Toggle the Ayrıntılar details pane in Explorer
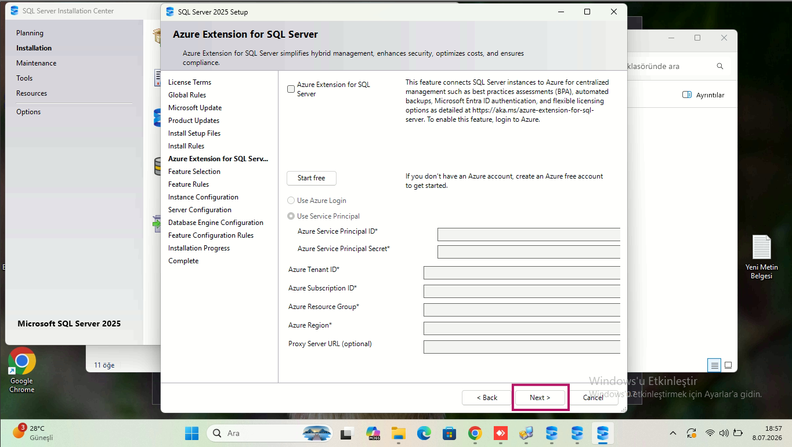The image size is (792, 447). pyautogui.click(x=703, y=95)
